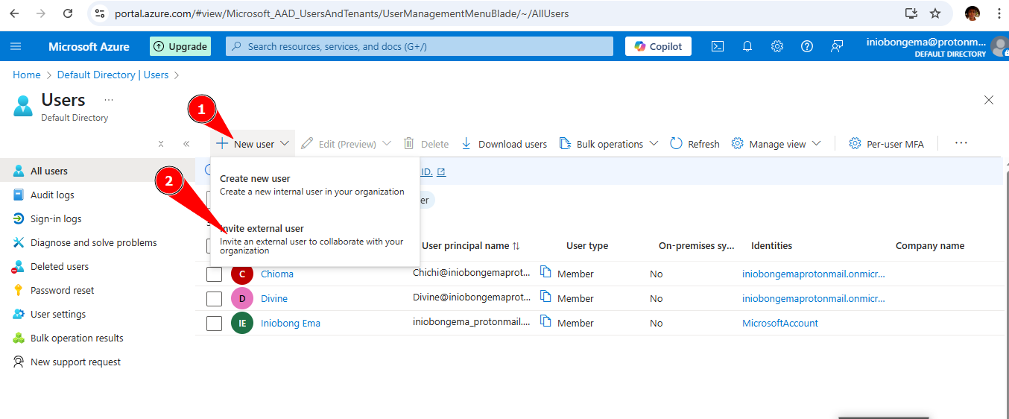Open Cloud Shell from top bar
The image size is (1009, 419).
pyautogui.click(x=717, y=46)
